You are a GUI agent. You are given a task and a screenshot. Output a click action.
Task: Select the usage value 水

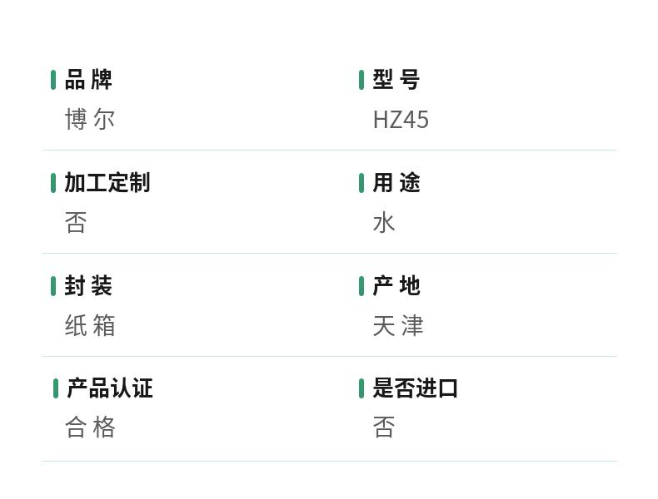[x=384, y=223]
